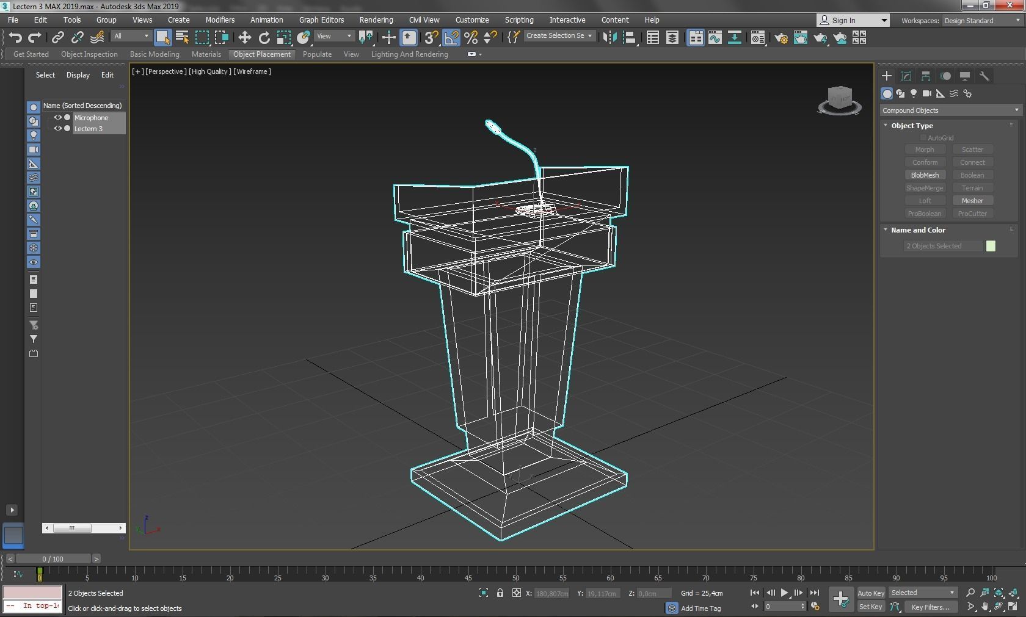Open the Utilities wrench panel tab
Viewport: 1026px width, 617px height.
984,76
